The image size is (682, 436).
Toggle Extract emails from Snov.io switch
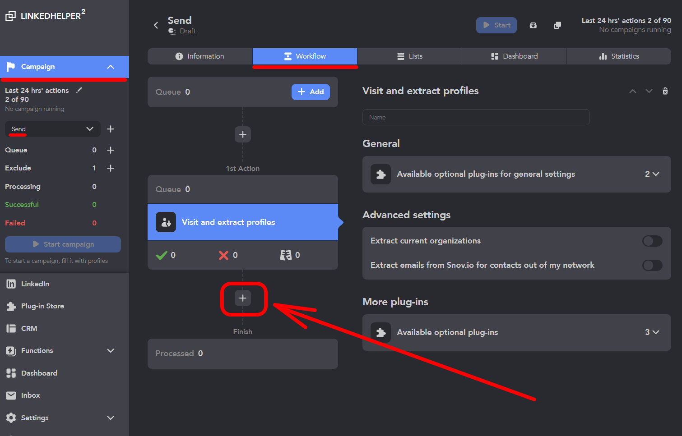[x=652, y=265]
